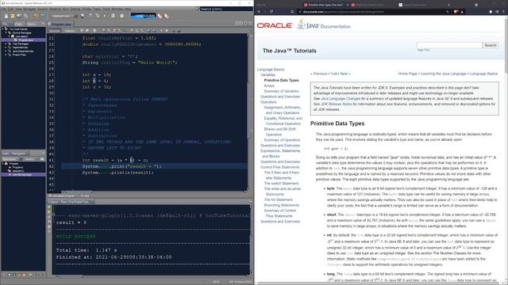Click the Redo toolbar icon
The height and width of the screenshot is (285, 508).
pyautogui.click(x=42, y=16)
